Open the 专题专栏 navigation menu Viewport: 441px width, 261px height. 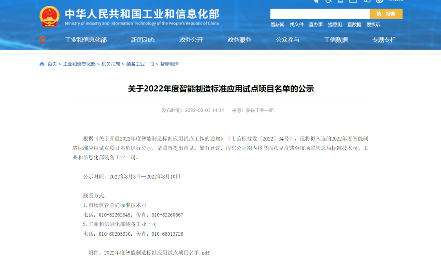tap(384, 40)
